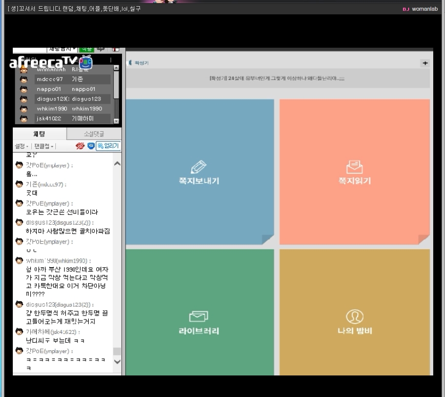Open the 나의 밤비 profile tile
This screenshot has height=397, width=445.
[354, 322]
